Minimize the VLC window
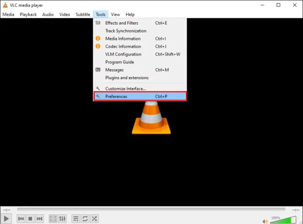Viewport: 303px width, 224px height. (262, 5)
